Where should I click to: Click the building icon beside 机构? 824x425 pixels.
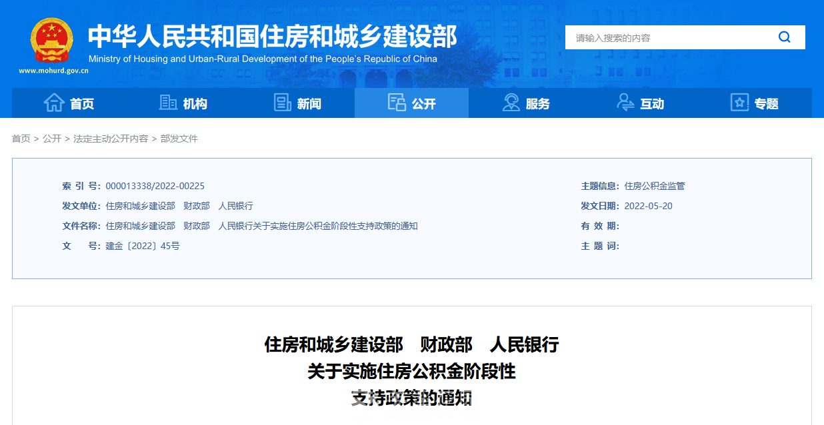pyautogui.click(x=168, y=103)
